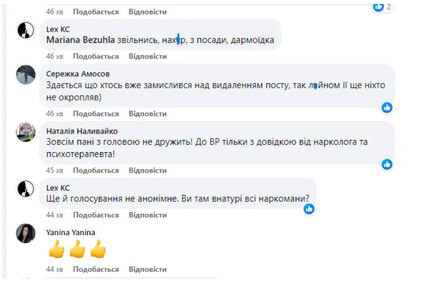Reply to Наталія Наливайко's comment via Відповісти

click(x=147, y=171)
